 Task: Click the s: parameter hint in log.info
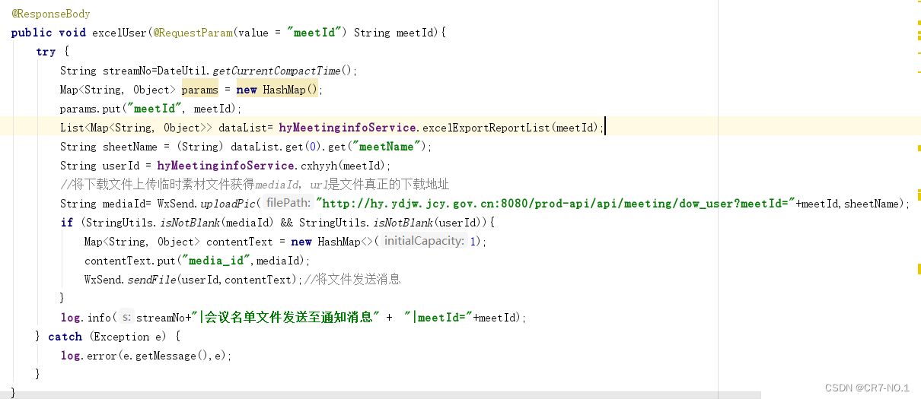click(126, 318)
